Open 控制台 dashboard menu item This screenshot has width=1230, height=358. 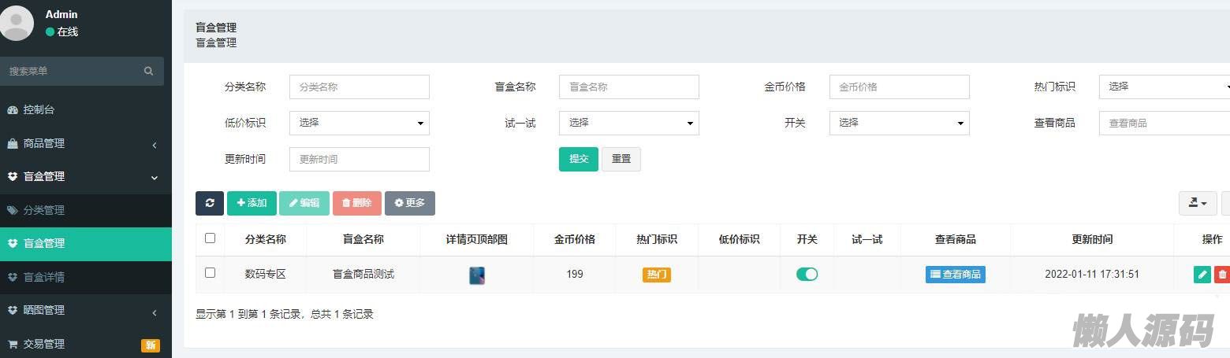tap(86, 109)
